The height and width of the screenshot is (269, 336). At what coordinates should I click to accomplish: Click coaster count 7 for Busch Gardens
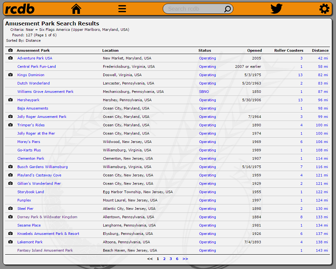point(301,167)
